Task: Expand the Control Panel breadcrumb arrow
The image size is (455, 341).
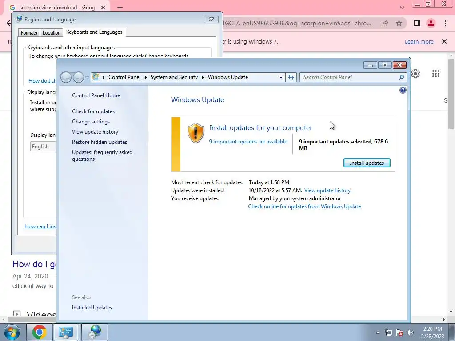Action: pyautogui.click(x=145, y=77)
